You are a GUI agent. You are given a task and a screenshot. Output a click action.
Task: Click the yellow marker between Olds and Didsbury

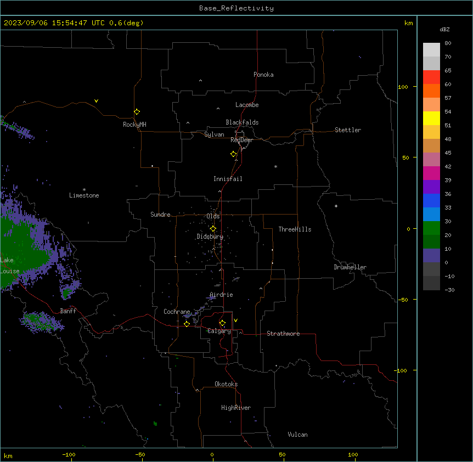click(x=213, y=229)
